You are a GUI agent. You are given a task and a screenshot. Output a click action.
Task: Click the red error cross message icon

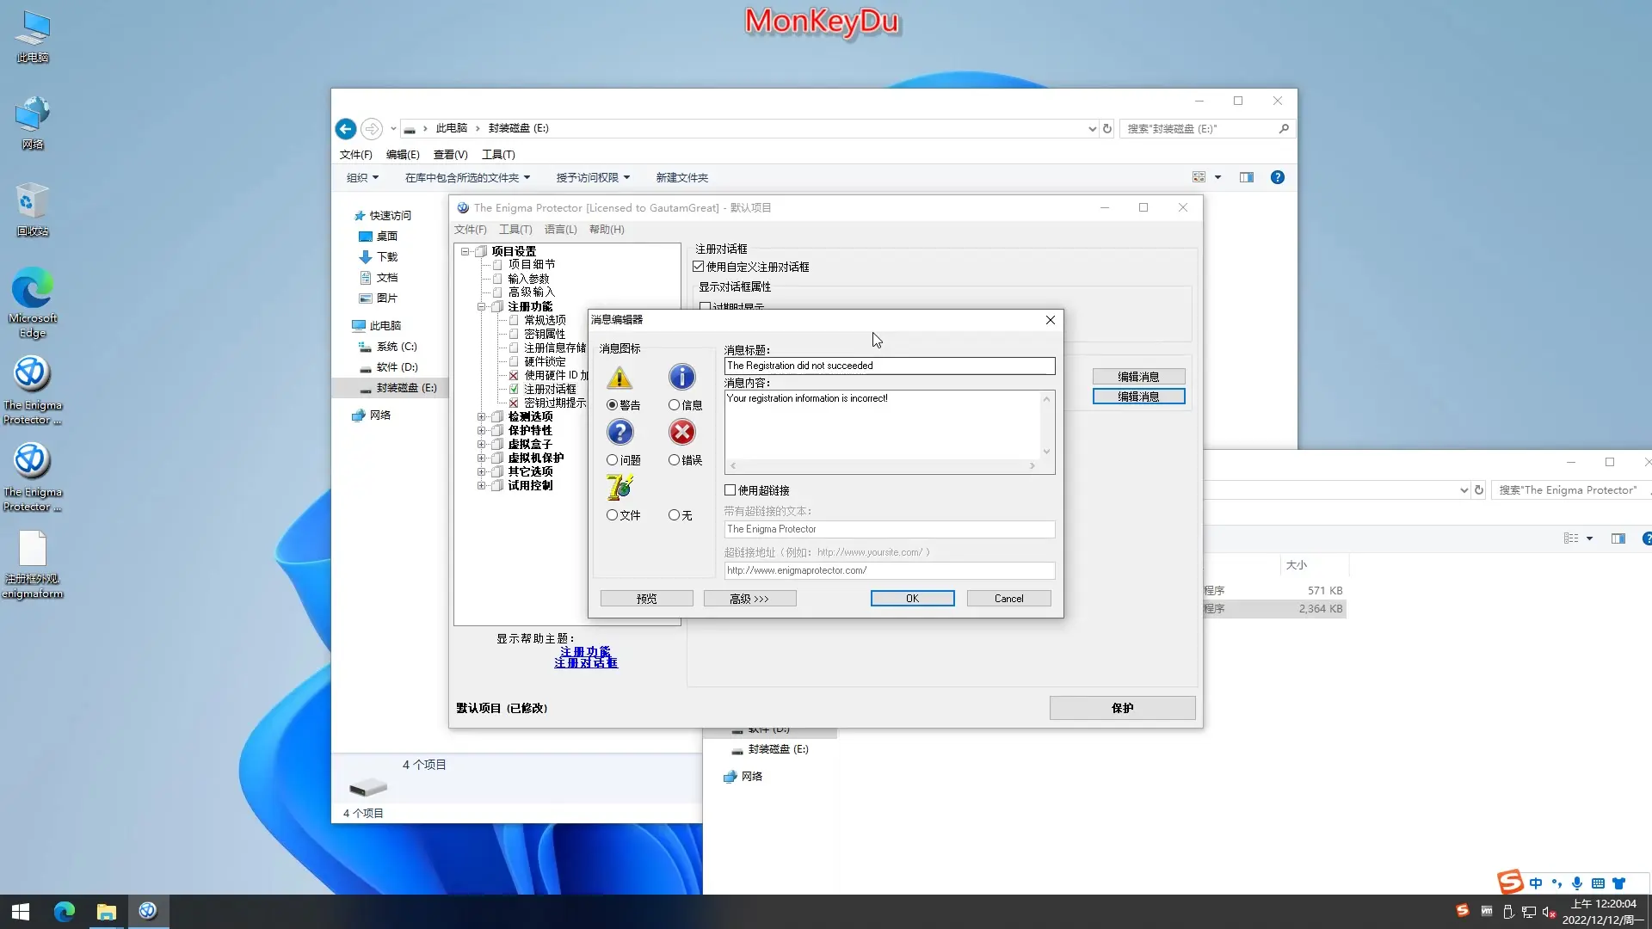coord(681,432)
